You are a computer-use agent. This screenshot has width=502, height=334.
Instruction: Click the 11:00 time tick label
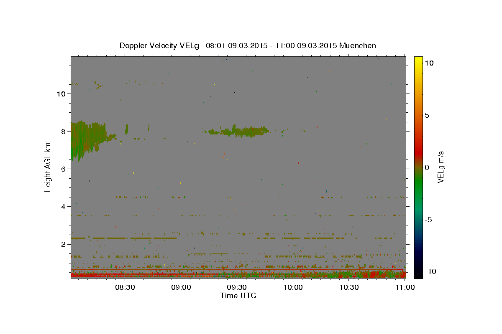point(405,287)
